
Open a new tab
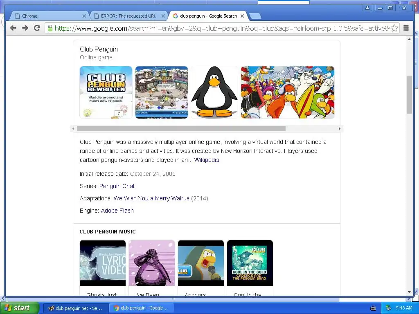pos(255,16)
